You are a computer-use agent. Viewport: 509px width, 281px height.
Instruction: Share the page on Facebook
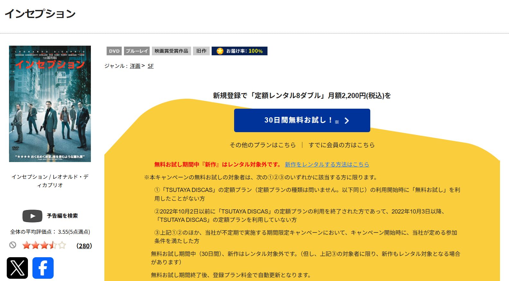43,268
